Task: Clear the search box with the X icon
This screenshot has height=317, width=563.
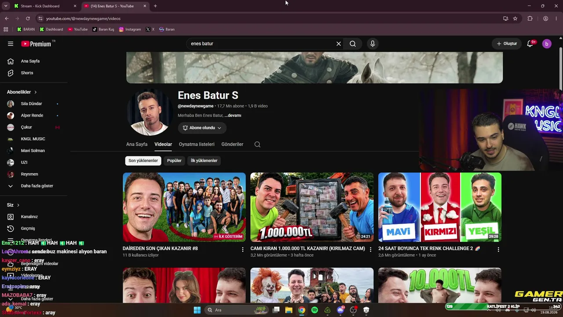Action: pyautogui.click(x=339, y=44)
